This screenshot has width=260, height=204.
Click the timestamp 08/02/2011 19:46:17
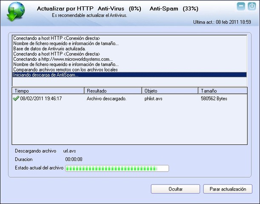[x=41, y=99]
